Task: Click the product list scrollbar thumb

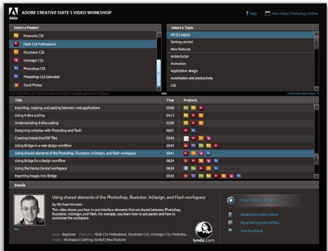Action: pos(159,73)
